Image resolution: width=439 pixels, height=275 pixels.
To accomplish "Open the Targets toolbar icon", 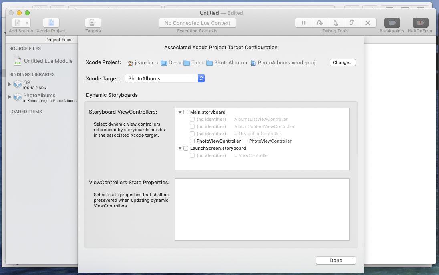I will 93,23.
